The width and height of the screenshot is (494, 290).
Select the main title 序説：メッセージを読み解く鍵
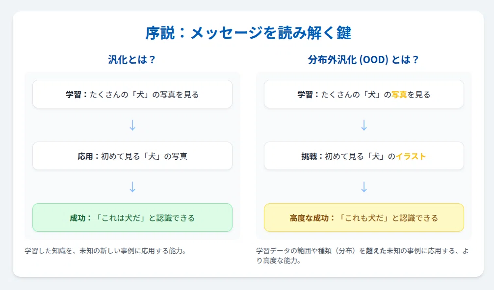point(248,33)
